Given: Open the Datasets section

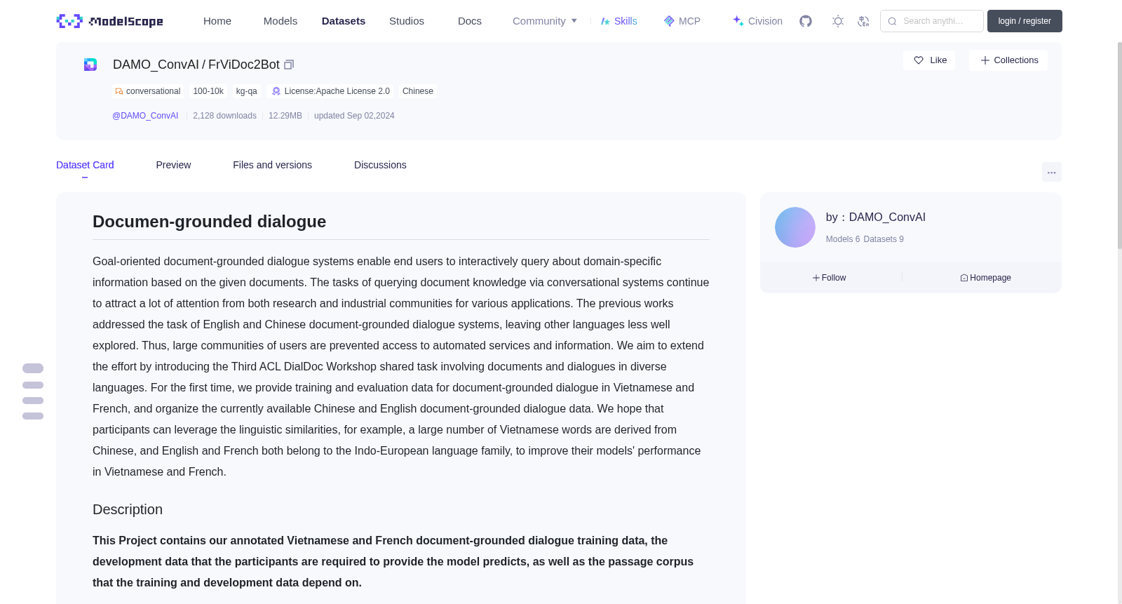Looking at the screenshot, I should 344,21.
